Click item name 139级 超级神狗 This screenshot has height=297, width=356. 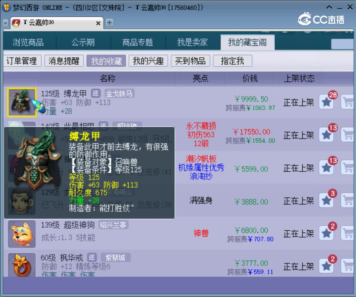point(68,225)
